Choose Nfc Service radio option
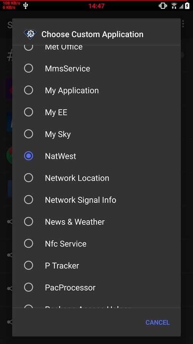The width and height of the screenshot is (193, 344). pos(29,243)
